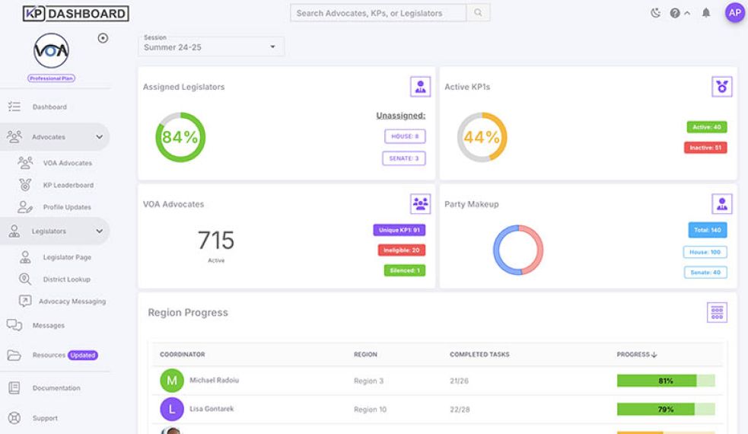Go to KP Leaderboard in sidebar
The width and height of the screenshot is (748, 434).
coord(68,185)
